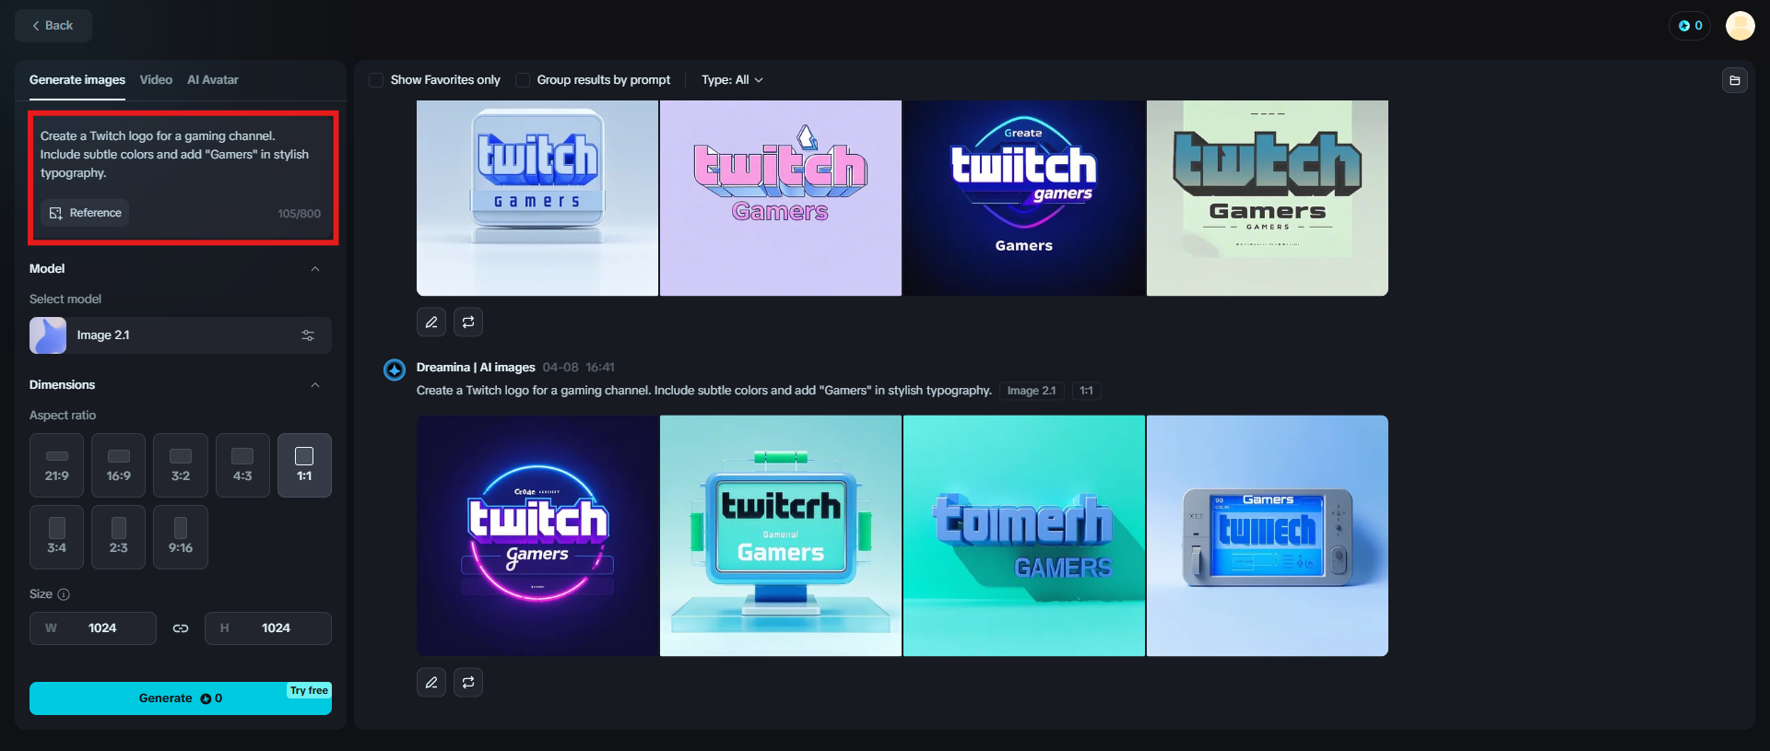Toggle the width-height link lock icon

(181, 628)
